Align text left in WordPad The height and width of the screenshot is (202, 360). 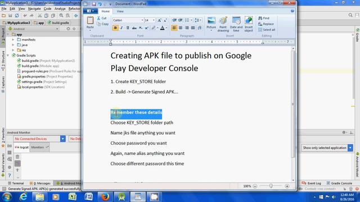coord(174,28)
